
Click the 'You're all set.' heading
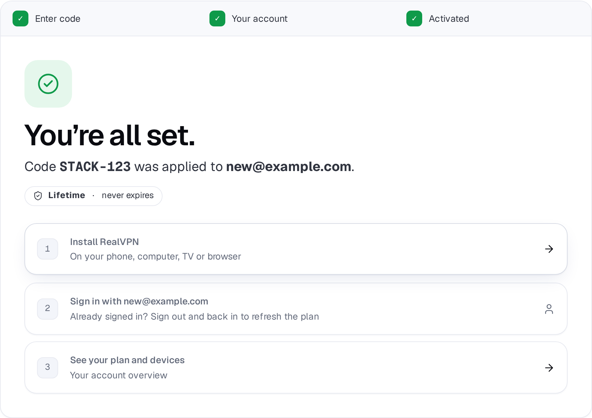tap(110, 135)
